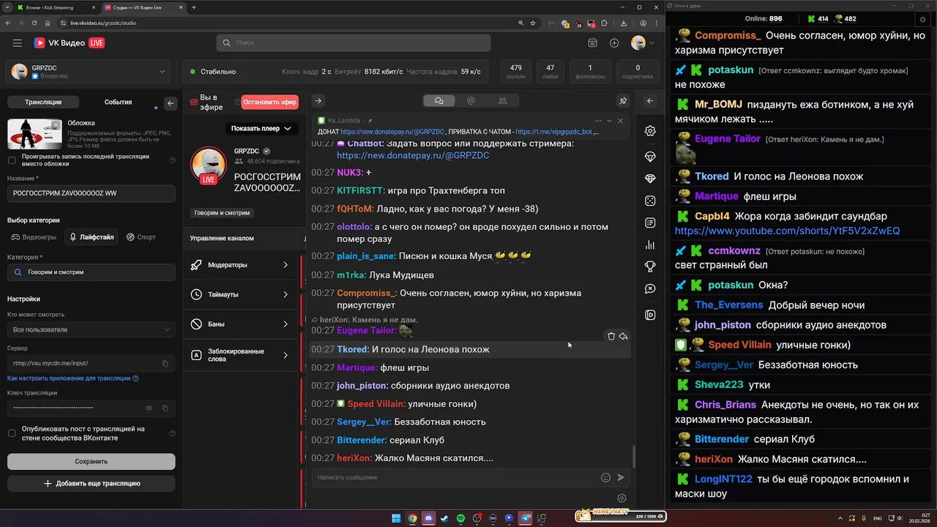This screenshot has height=527, width=937.
Task: Open the list document icon in the sidebar
Action: coord(650,223)
